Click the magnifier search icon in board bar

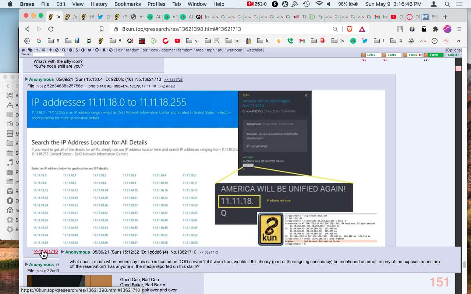click(x=63, y=50)
